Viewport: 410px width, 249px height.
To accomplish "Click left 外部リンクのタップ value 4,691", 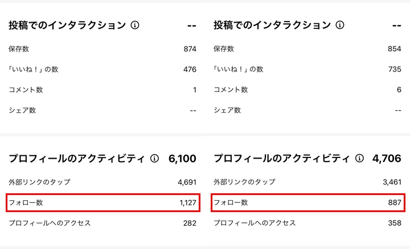I will (x=187, y=182).
